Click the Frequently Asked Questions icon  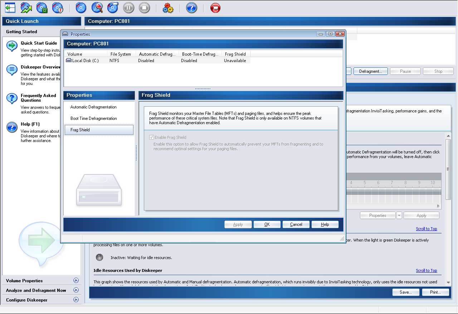click(12, 98)
